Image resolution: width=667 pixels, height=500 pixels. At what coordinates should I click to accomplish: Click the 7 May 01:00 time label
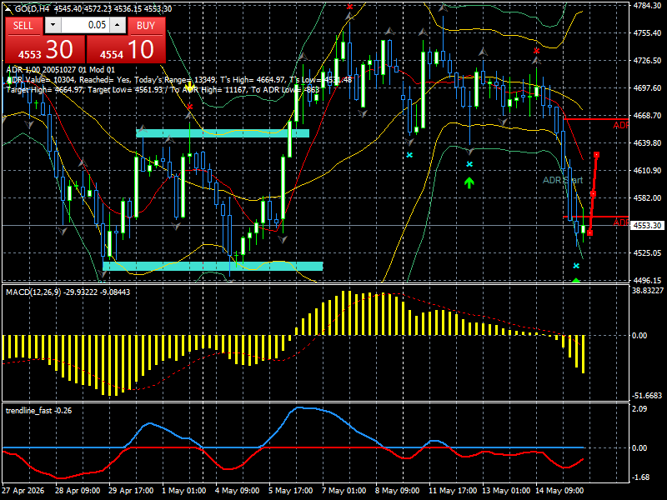[344, 490]
